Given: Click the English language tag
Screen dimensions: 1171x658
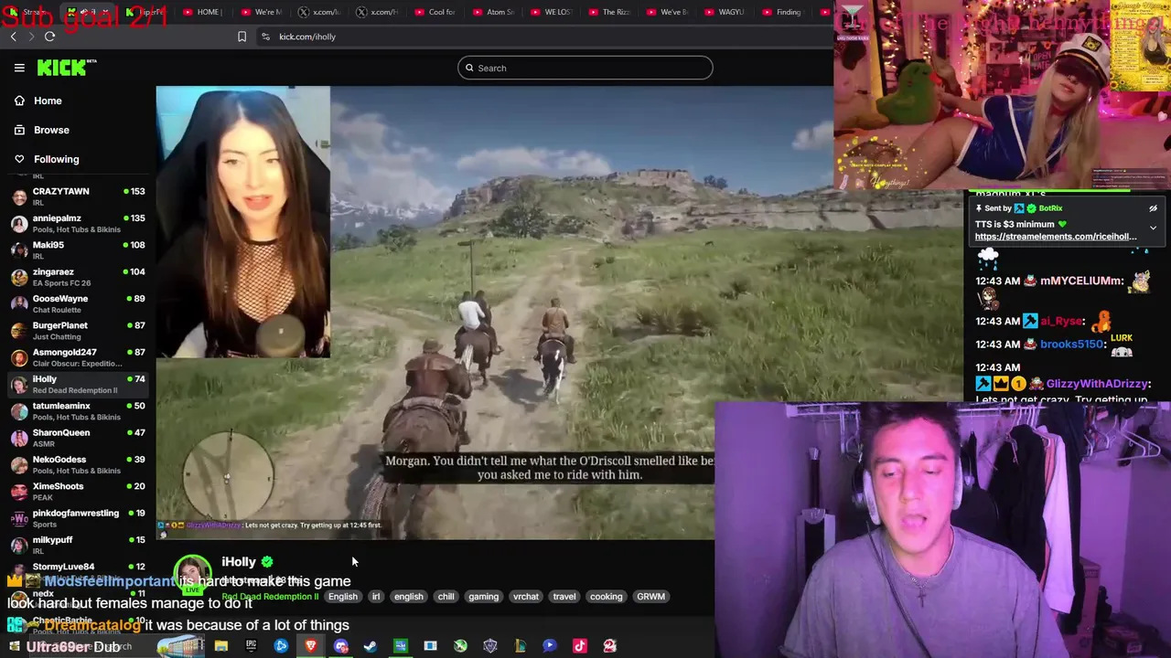Looking at the screenshot, I should click(x=343, y=597).
